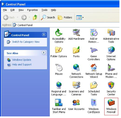Open Add or Remove Programs icon
The image size is (121, 118).
coord(94,36)
